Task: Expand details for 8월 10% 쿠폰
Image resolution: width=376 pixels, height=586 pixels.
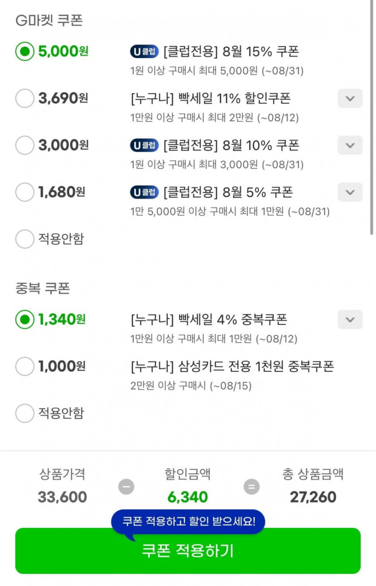Action: [x=350, y=145]
